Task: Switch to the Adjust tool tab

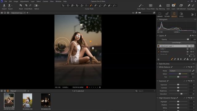Action: click(x=174, y=15)
